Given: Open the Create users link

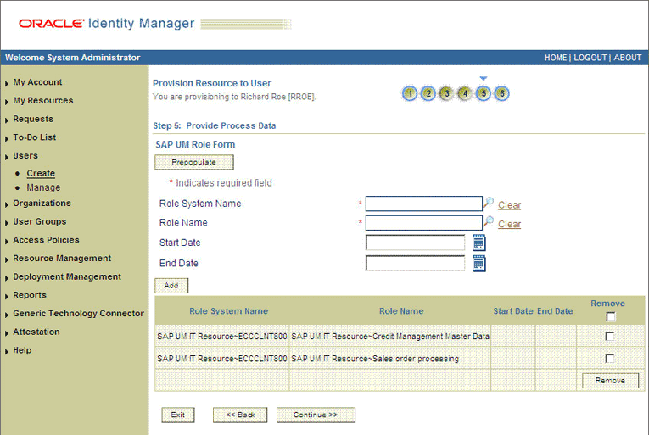Looking at the screenshot, I should pos(41,173).
